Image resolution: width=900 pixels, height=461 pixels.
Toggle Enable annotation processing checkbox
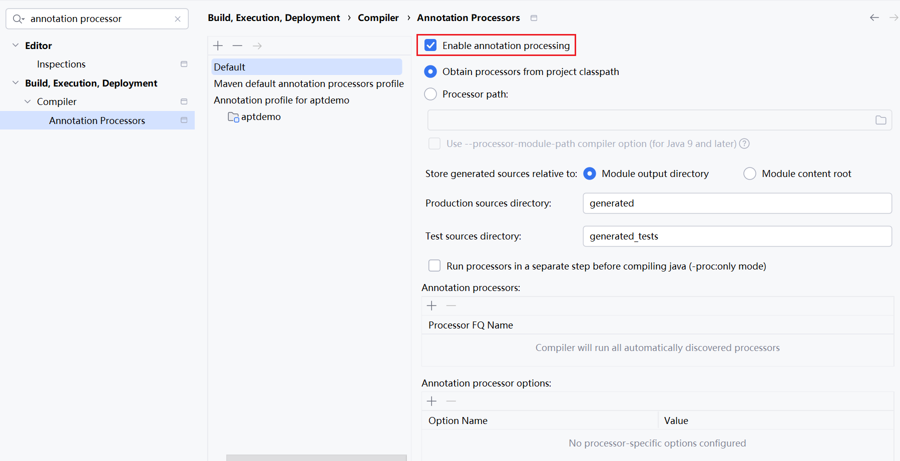pos(430,45)
